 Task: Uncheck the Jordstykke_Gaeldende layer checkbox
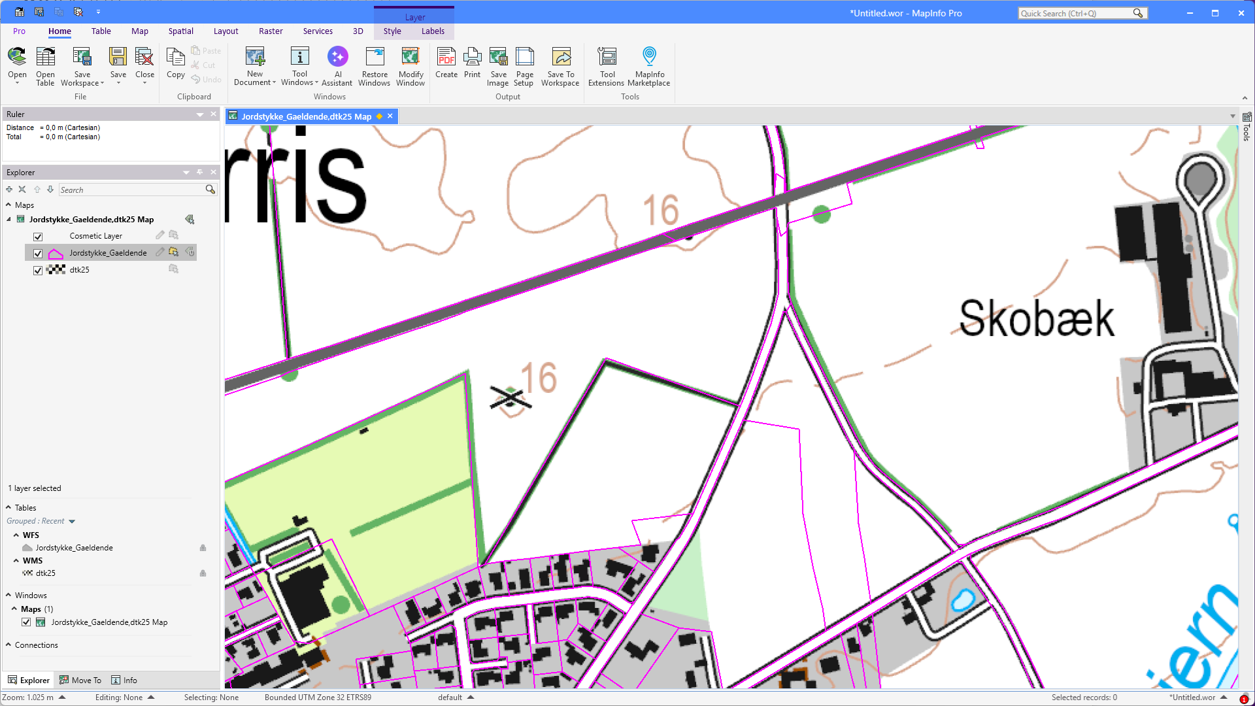click(x=38, y=254)
